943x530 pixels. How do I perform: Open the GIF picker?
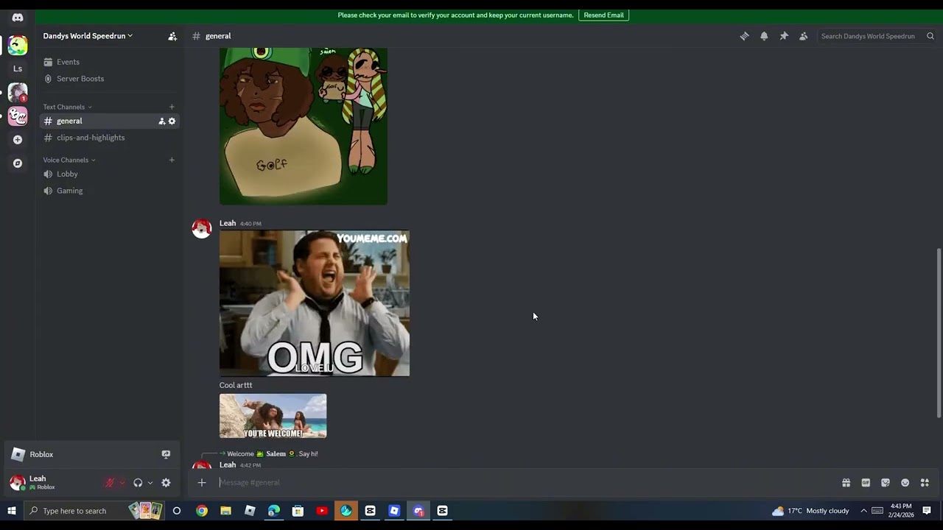(x=866, y=483)
